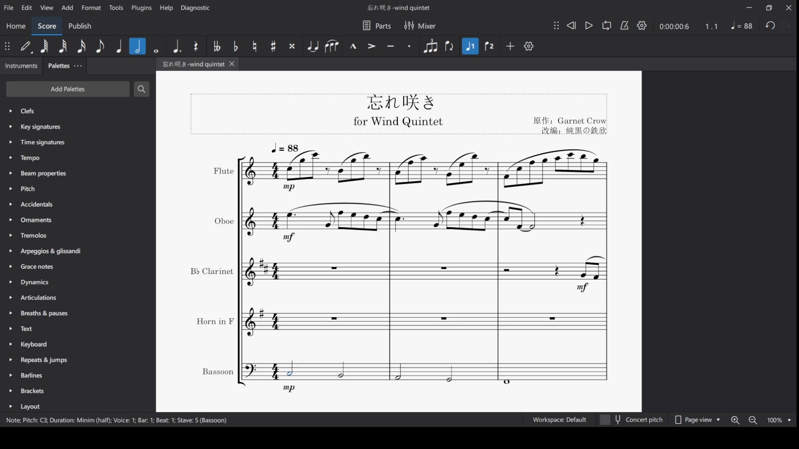Open the Format menu
Image resolution: width=799 pixels, height=449 pixels.
point(91,8)
